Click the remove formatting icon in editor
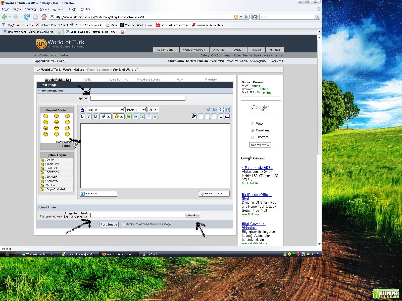 (82, 110)
